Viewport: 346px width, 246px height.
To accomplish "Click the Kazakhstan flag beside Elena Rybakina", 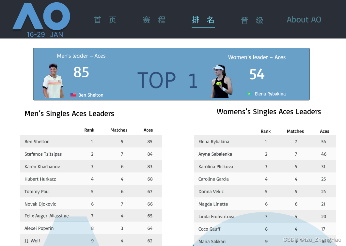I will (x=249, y=94).
